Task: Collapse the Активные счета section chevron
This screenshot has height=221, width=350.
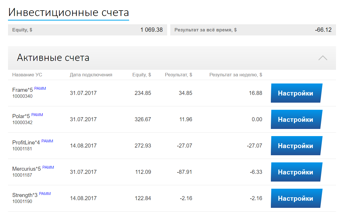Action: (323, 58)
